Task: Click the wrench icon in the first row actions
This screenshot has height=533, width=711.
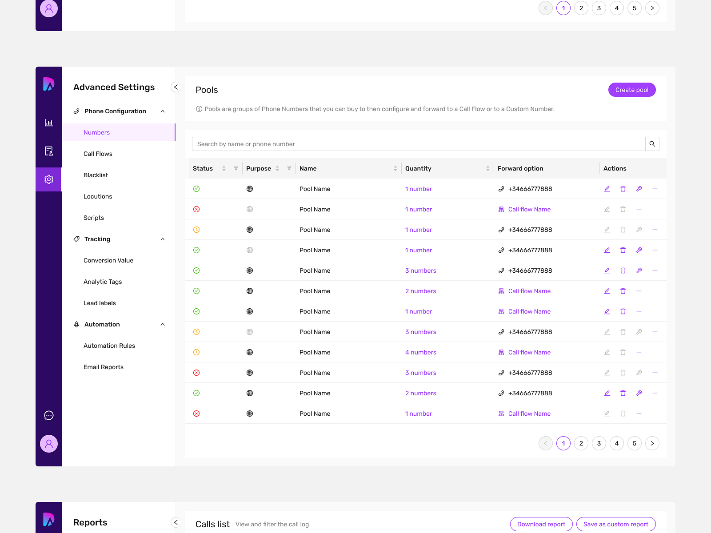Action: (639, 189)
